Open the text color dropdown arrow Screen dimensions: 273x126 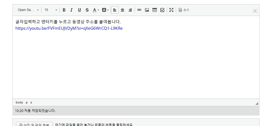pyautogui.click(x=98, y=10)
